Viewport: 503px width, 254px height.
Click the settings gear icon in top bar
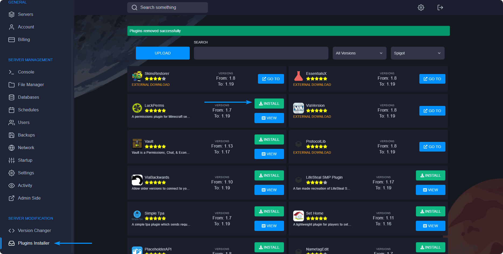coord(421,8)
